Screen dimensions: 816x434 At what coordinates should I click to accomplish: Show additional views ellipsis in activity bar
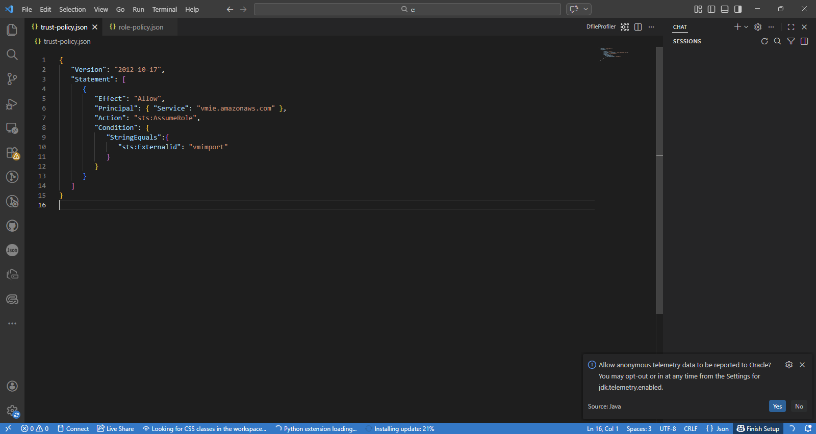tap(12, 323)
